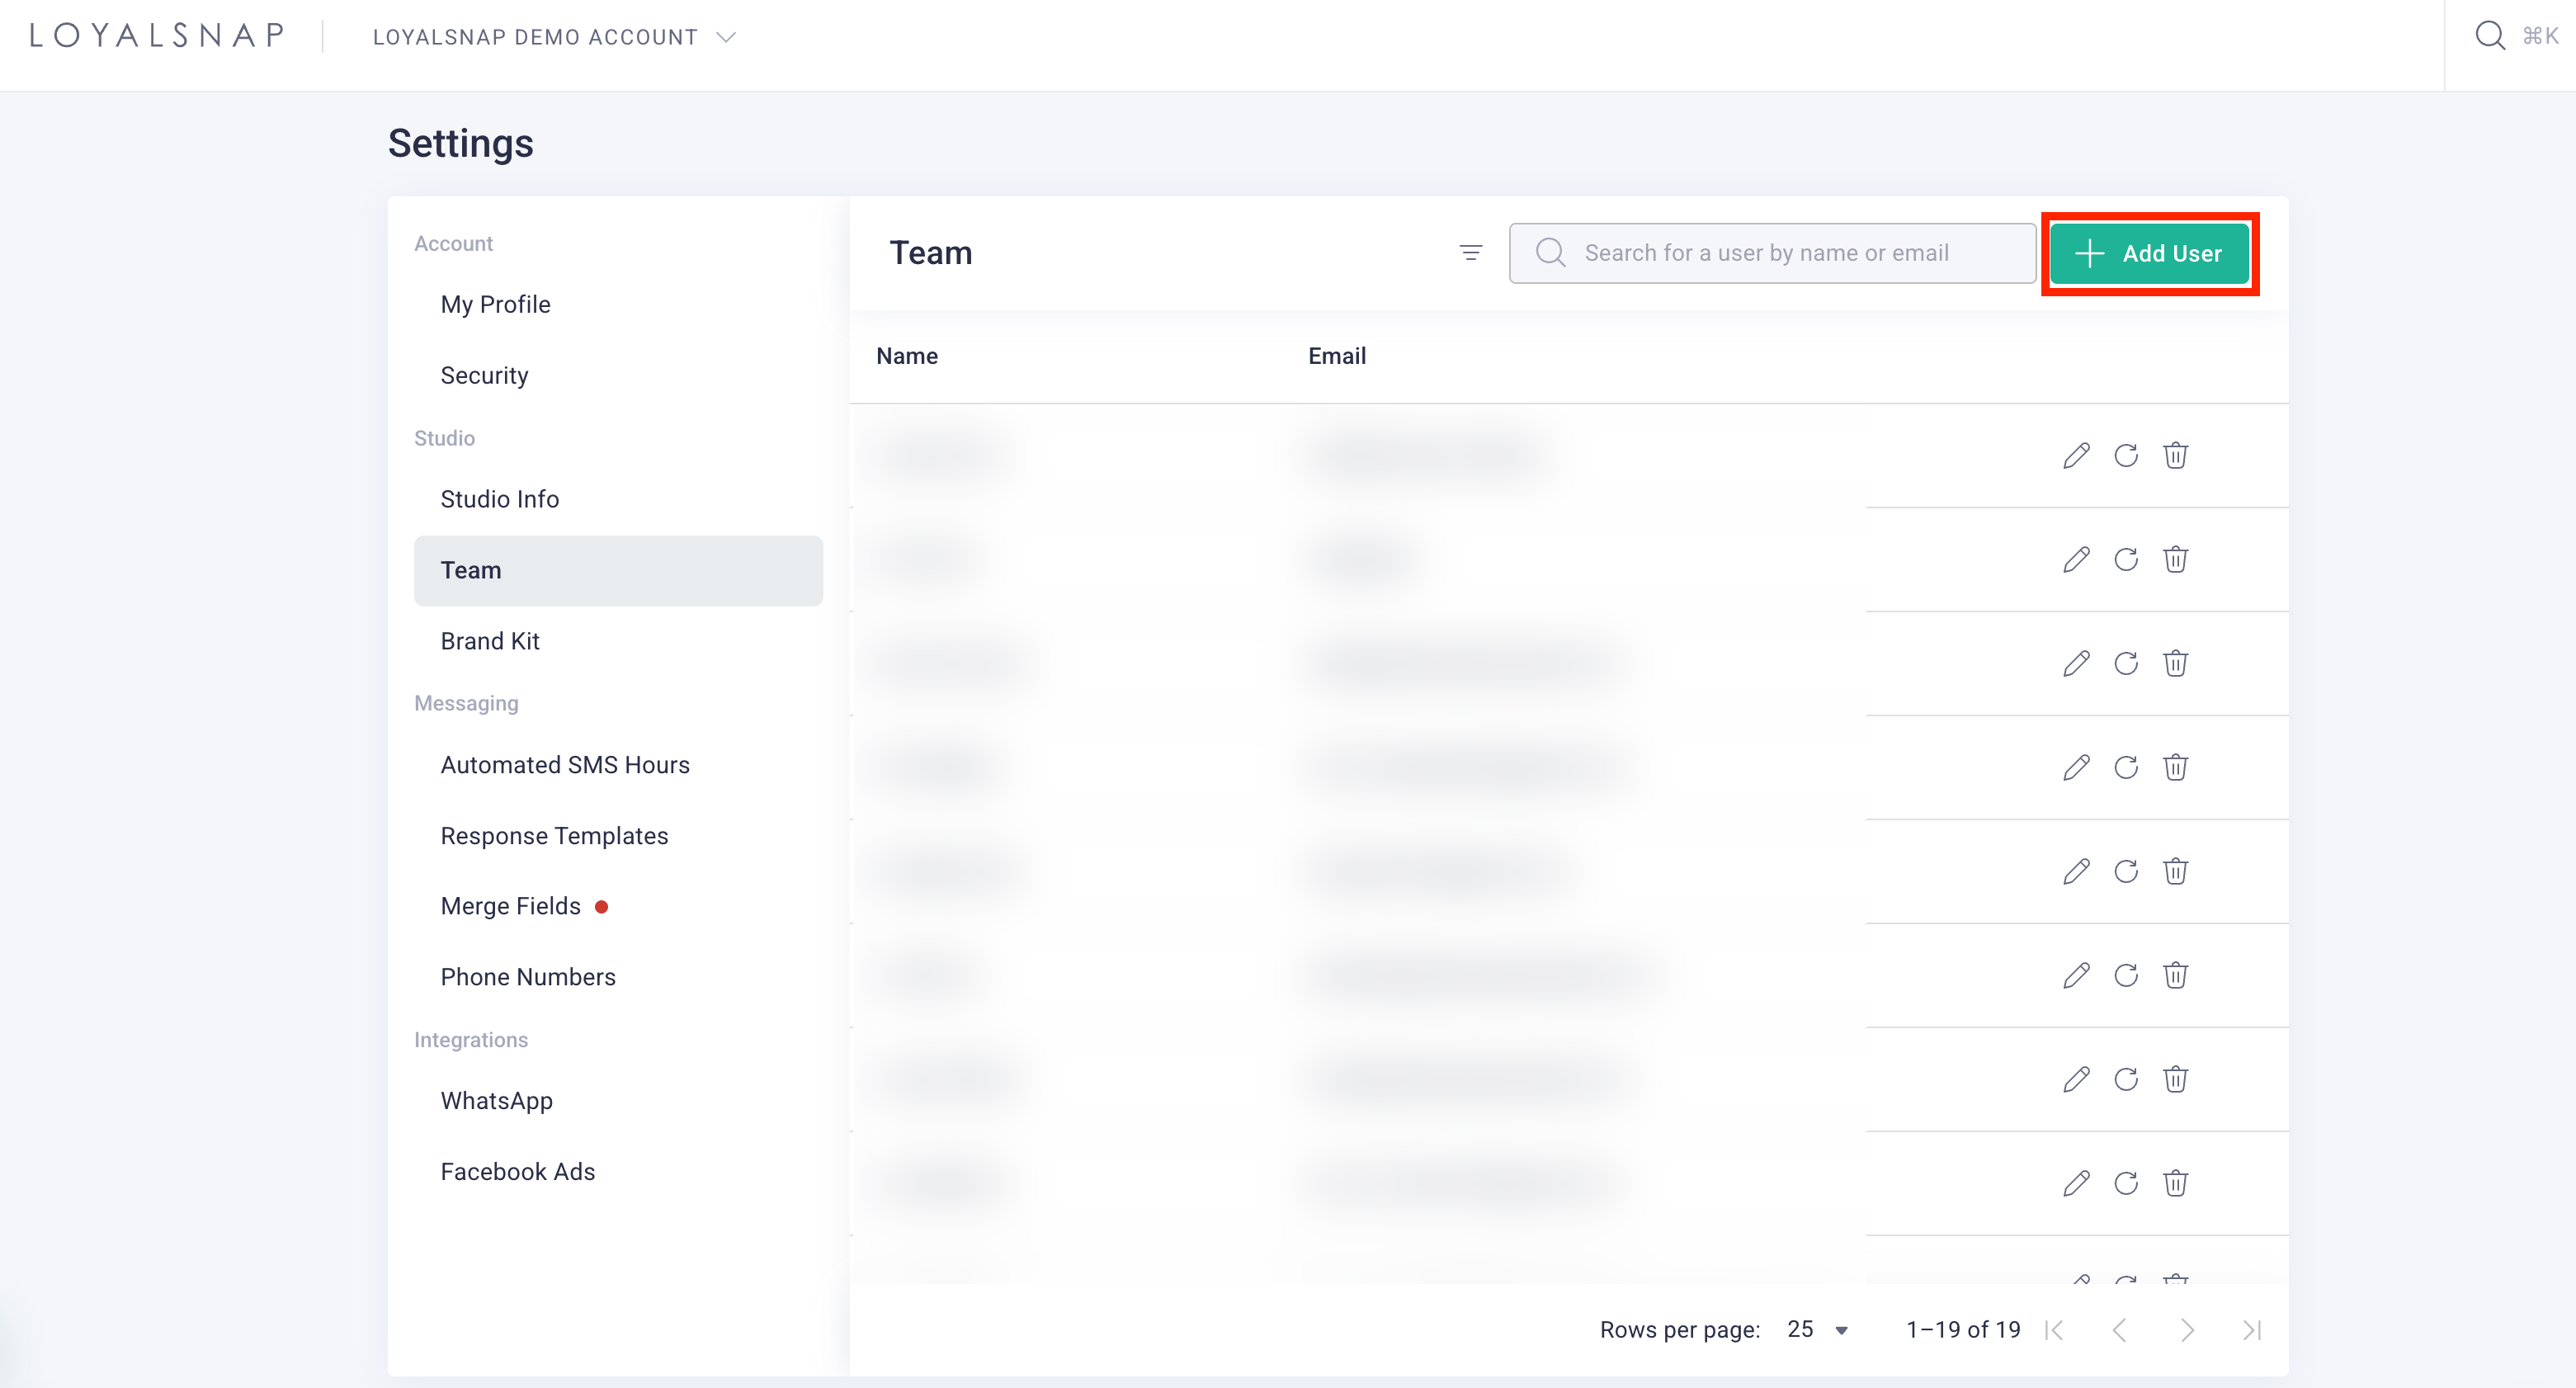Open the Rows per page dropdown showing 25
Viewport: 2576px width, 1388px height.
click(x=1818, y=1330)
